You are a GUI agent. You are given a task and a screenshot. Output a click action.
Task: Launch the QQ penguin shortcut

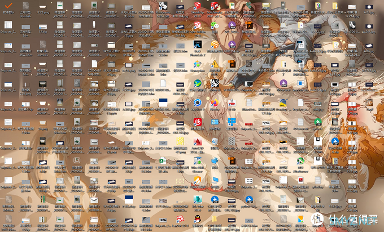point(198,219)
